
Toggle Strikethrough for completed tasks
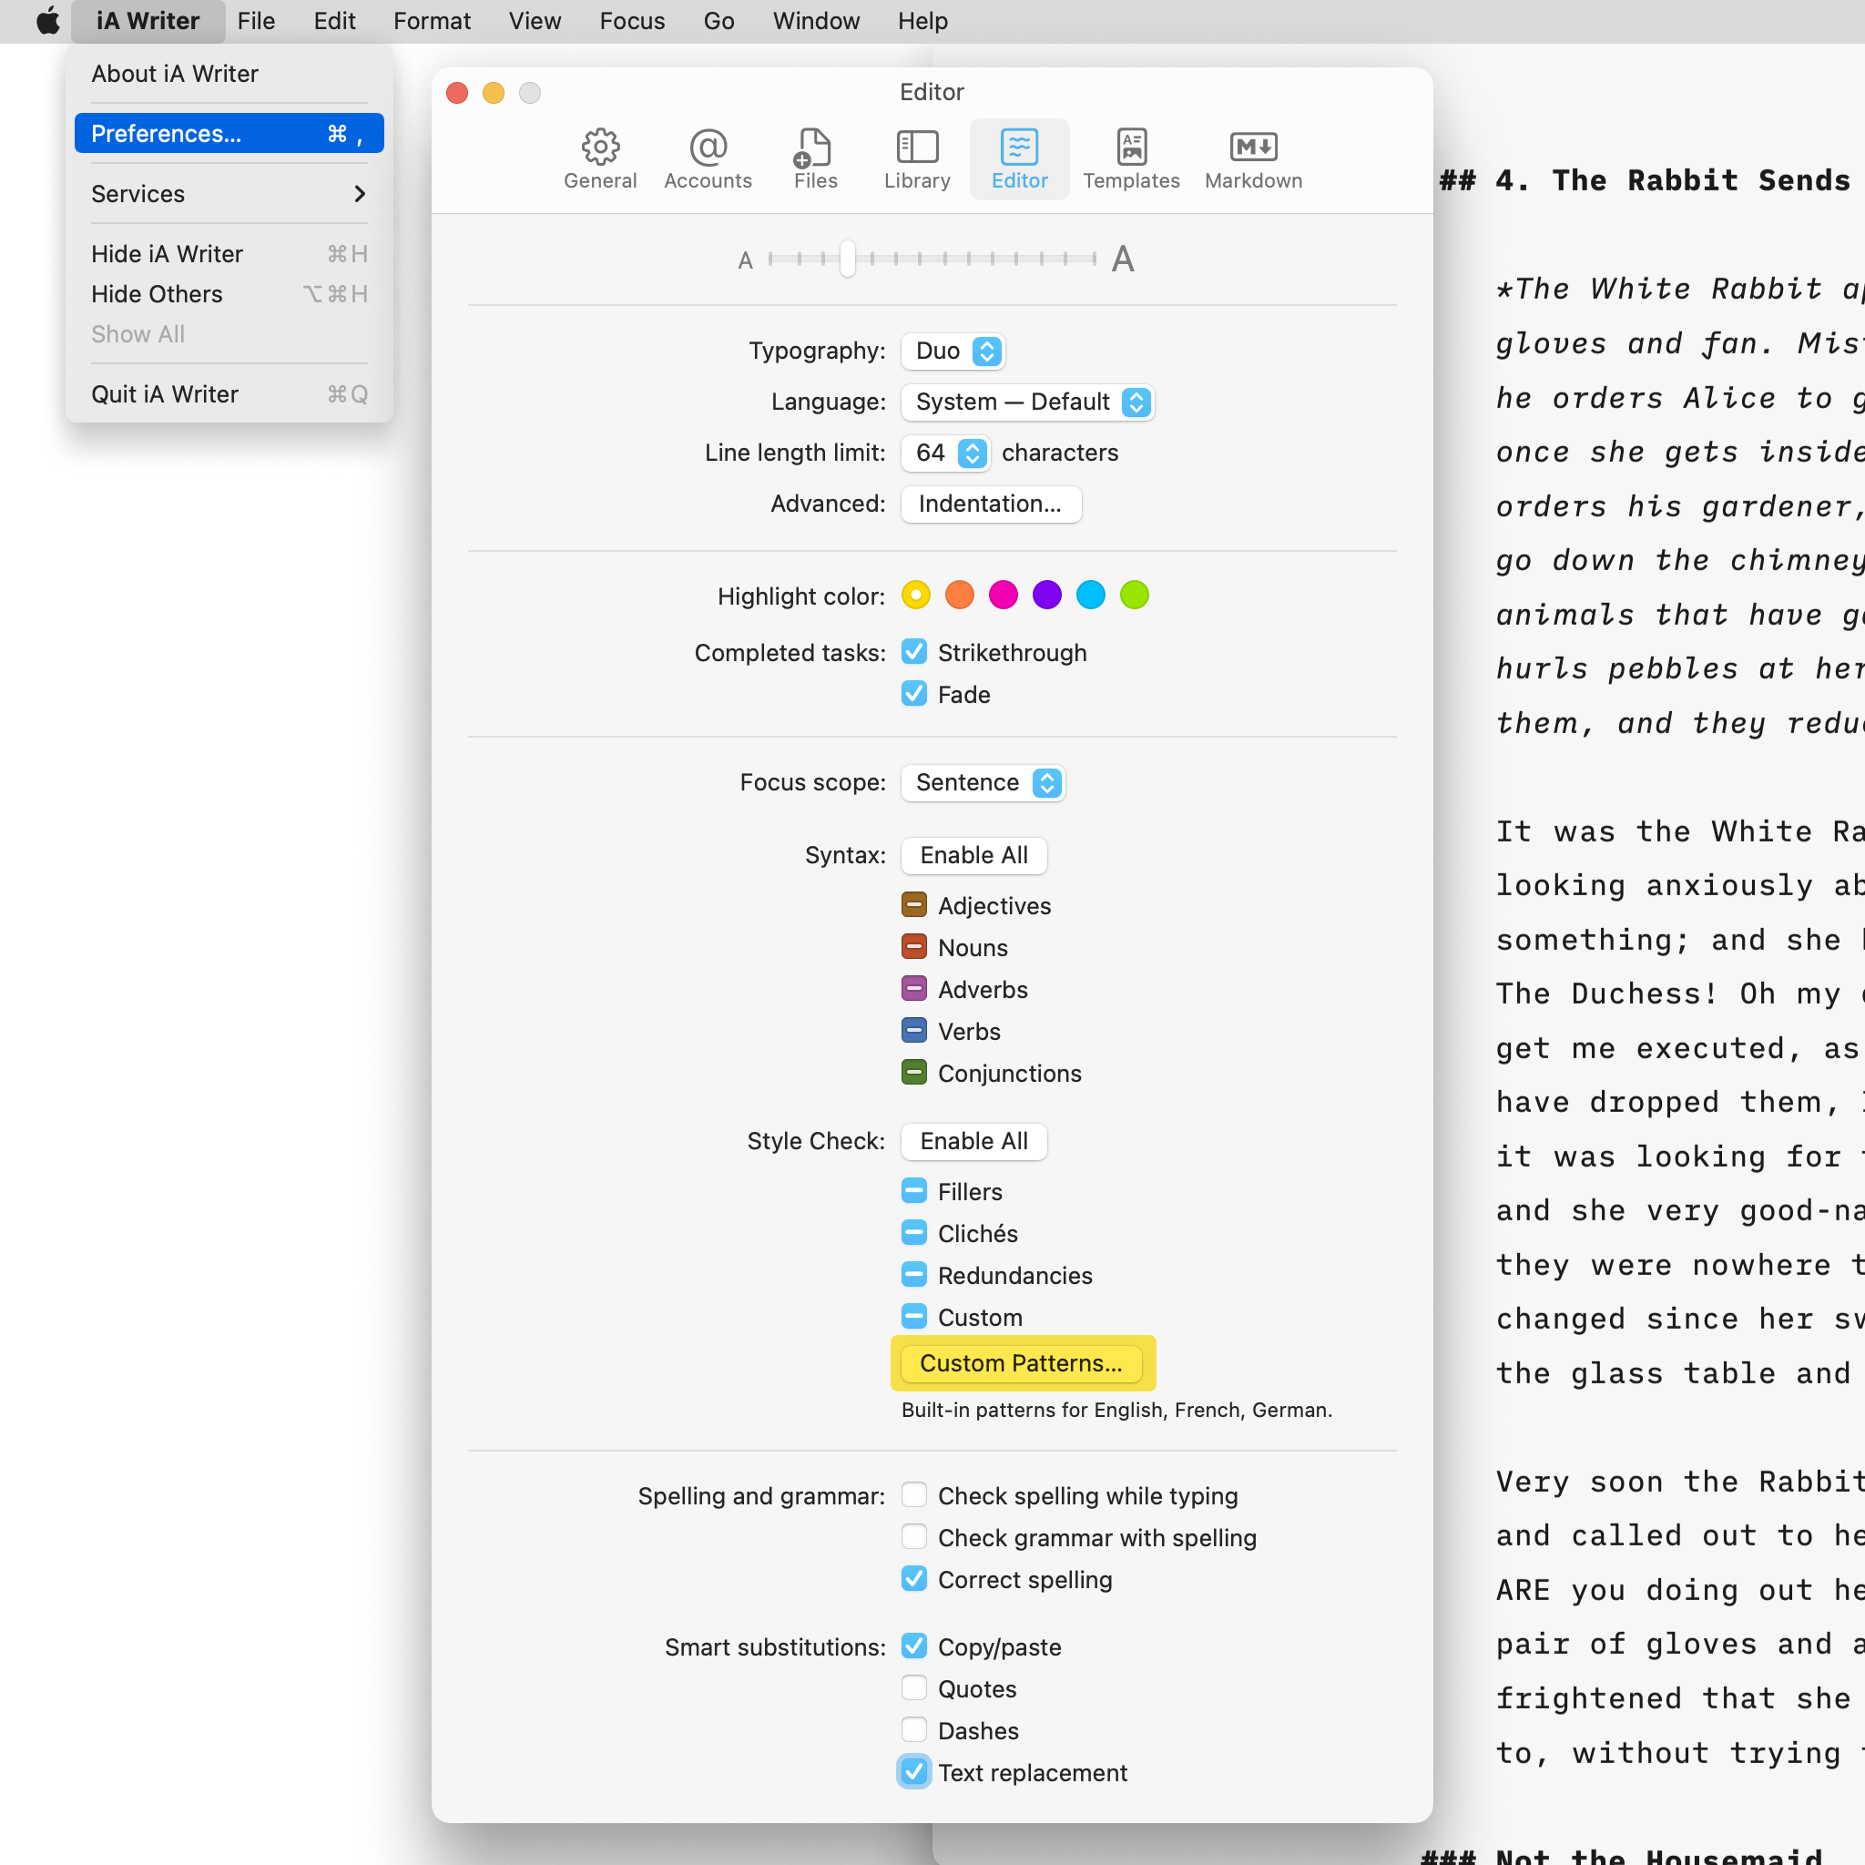(x=914, y=653)
